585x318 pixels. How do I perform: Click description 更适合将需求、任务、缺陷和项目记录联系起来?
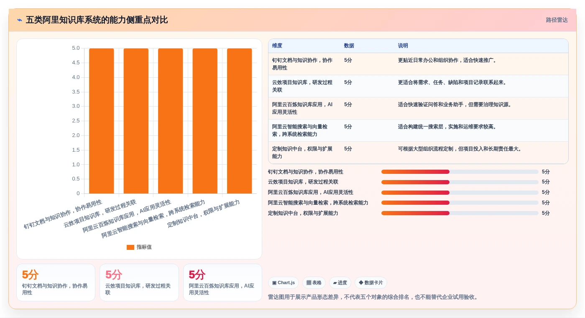[452, 82]
